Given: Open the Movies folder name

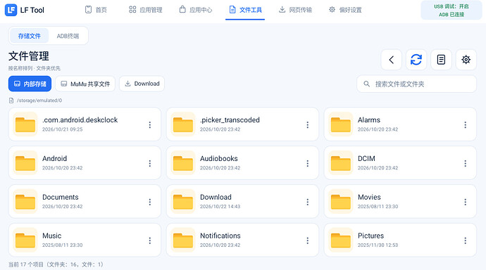Looking at the screenshot, I should click(369, 198).
